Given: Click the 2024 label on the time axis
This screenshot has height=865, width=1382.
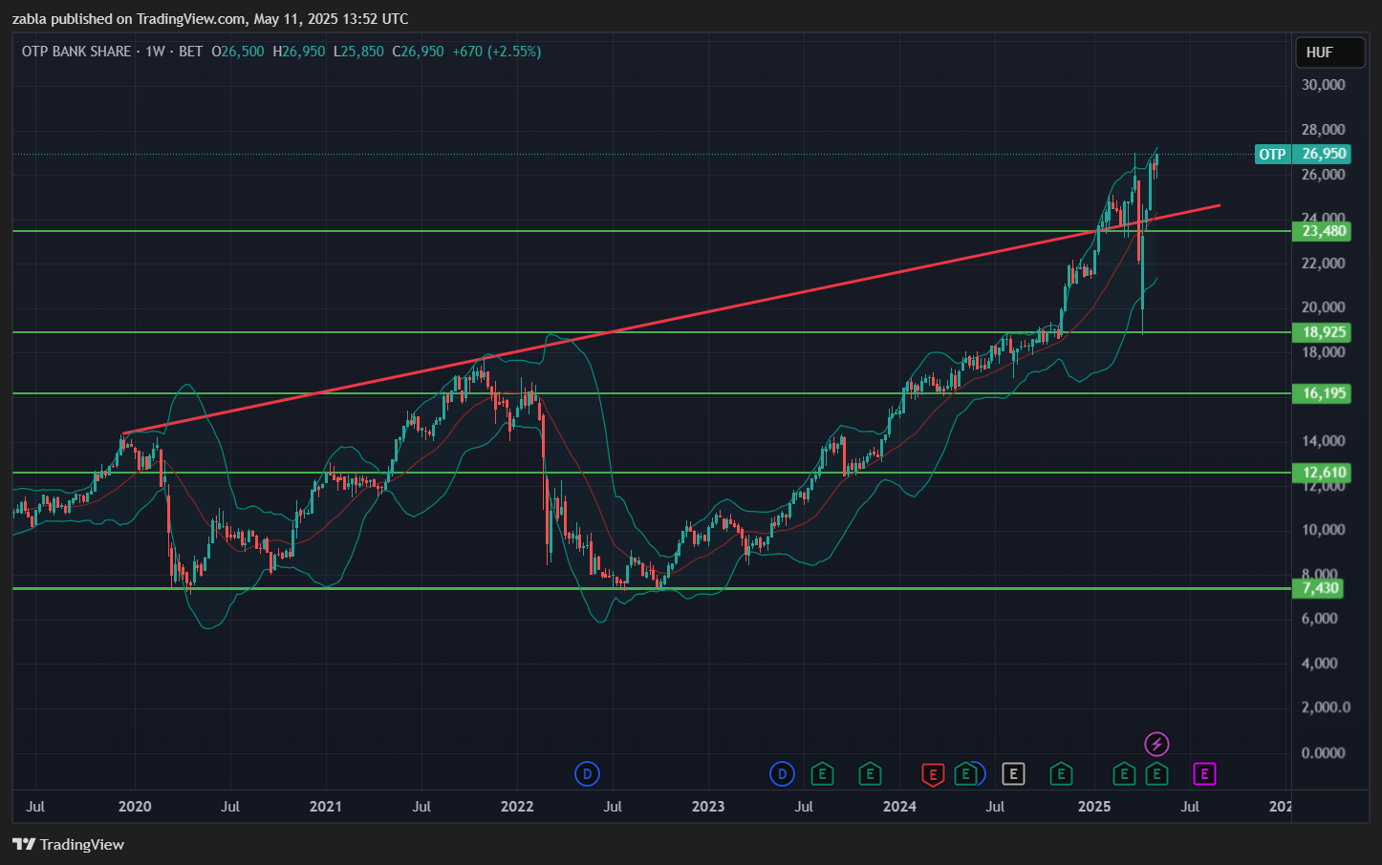Looking at the screenshot, I should click(899, 807).
